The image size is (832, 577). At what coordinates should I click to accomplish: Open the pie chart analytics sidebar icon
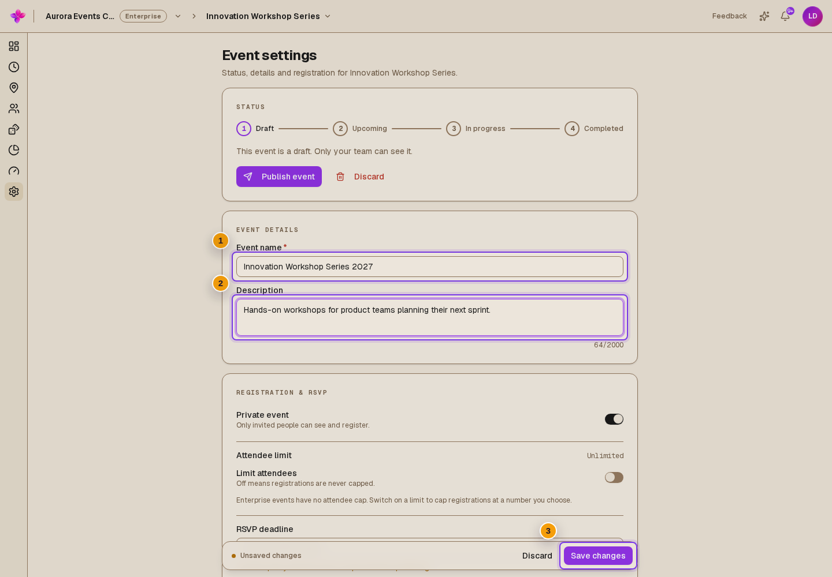[x=14, y=150]
